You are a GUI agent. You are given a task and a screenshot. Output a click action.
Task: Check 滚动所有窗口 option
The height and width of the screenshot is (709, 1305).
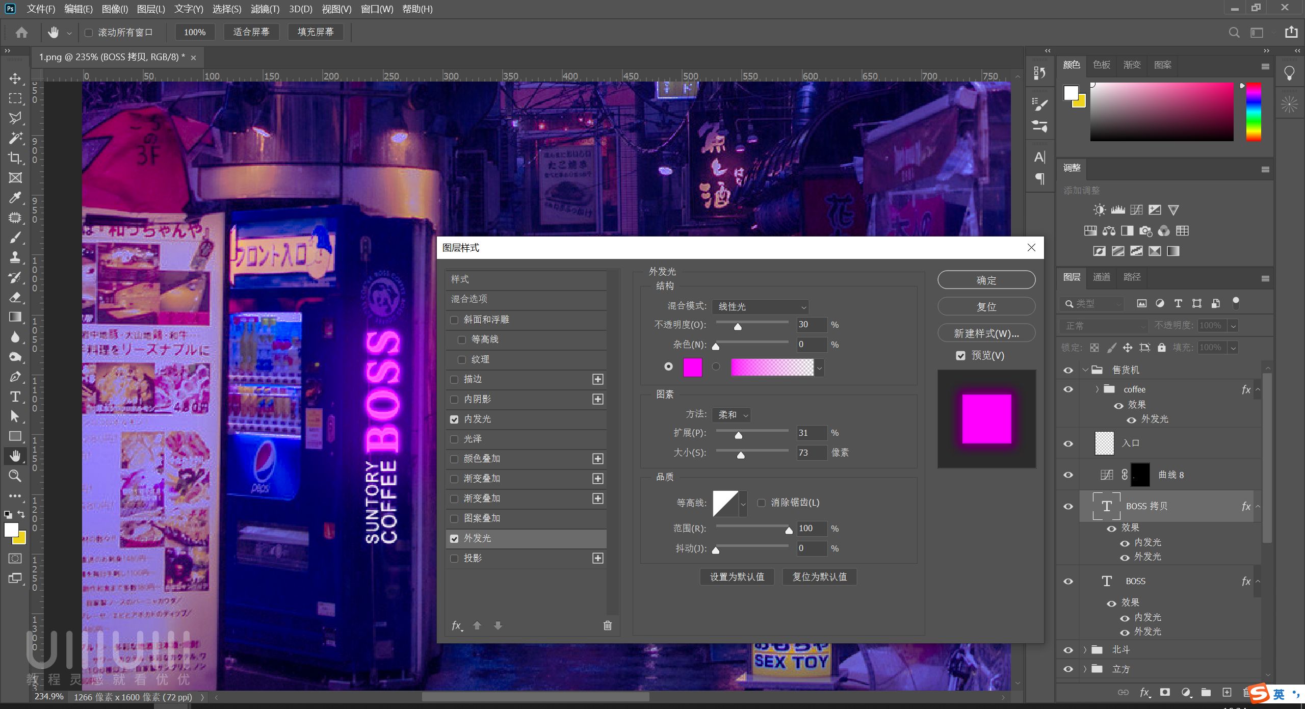pos(89,33)
